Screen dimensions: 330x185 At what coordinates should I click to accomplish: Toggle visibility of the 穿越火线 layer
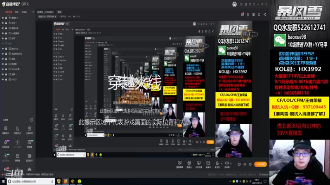(x=2, y=28)
